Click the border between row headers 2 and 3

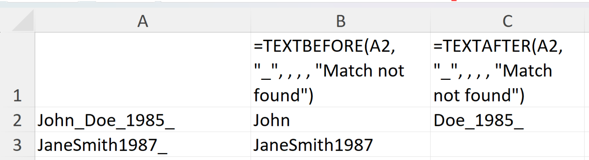(x=17, y=132)
